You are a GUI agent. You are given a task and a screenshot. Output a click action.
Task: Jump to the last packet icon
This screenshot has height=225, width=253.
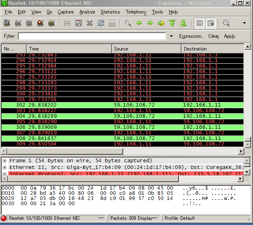click(x=183, y=23)
